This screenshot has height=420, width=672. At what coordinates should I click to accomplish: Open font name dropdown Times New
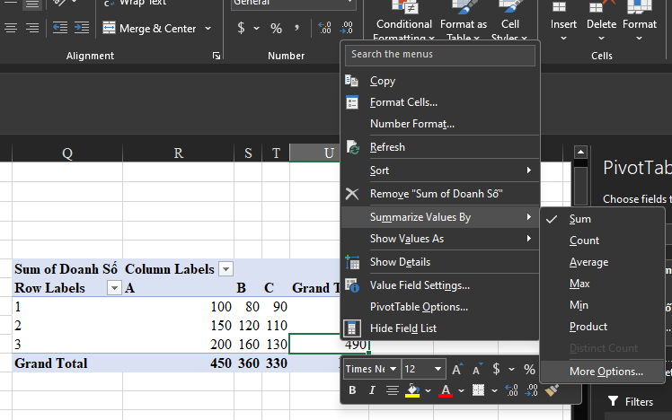(x=393, y=369)
